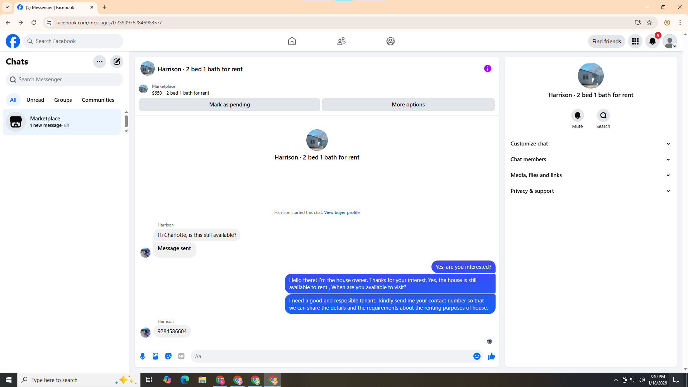Toggle the conversation information panel

point(487,68)
